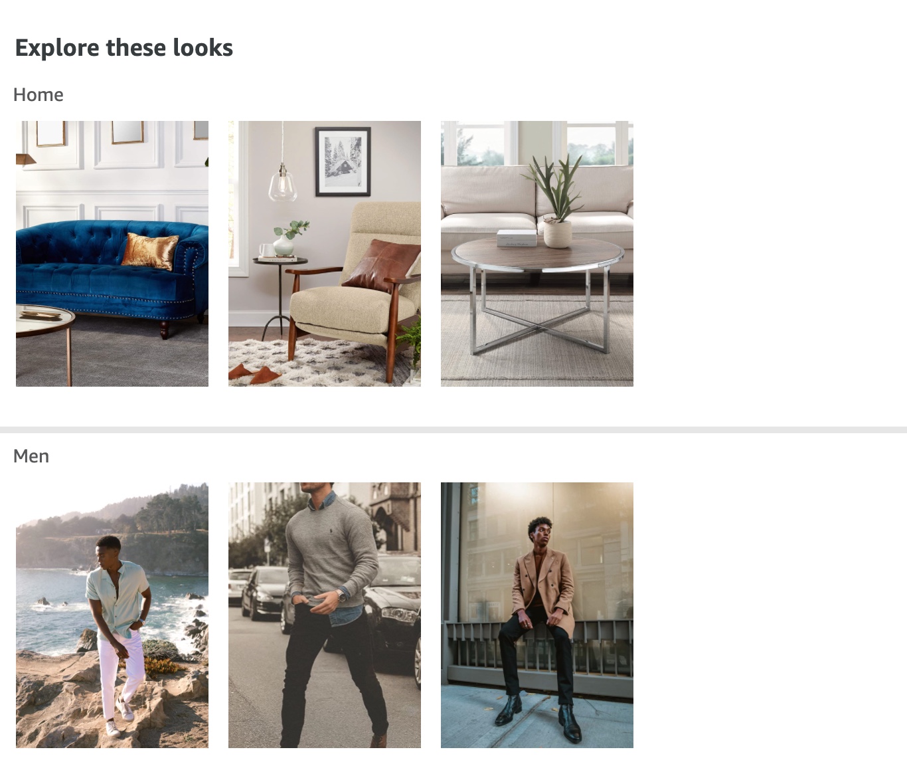Image resolution: width=907 pixels, height=784 pixels.
Task: Click the Home category label
Action: [x=39, y=95]
